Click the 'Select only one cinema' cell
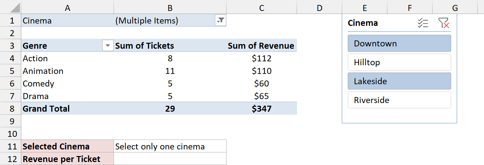The width and height of the screenshot is (484, 165). 170,146
